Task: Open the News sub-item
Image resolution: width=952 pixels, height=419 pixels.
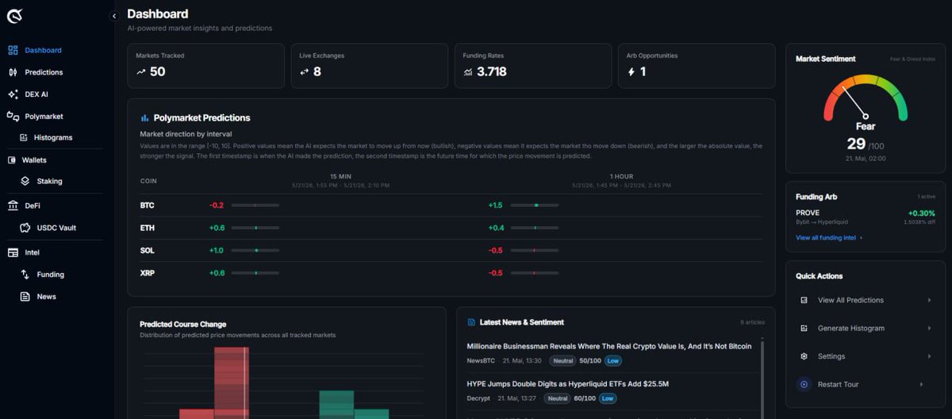Action: 46,296
